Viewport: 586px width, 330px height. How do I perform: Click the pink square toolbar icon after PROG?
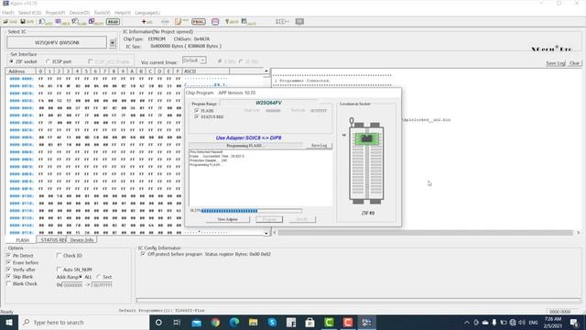(215, 22)
